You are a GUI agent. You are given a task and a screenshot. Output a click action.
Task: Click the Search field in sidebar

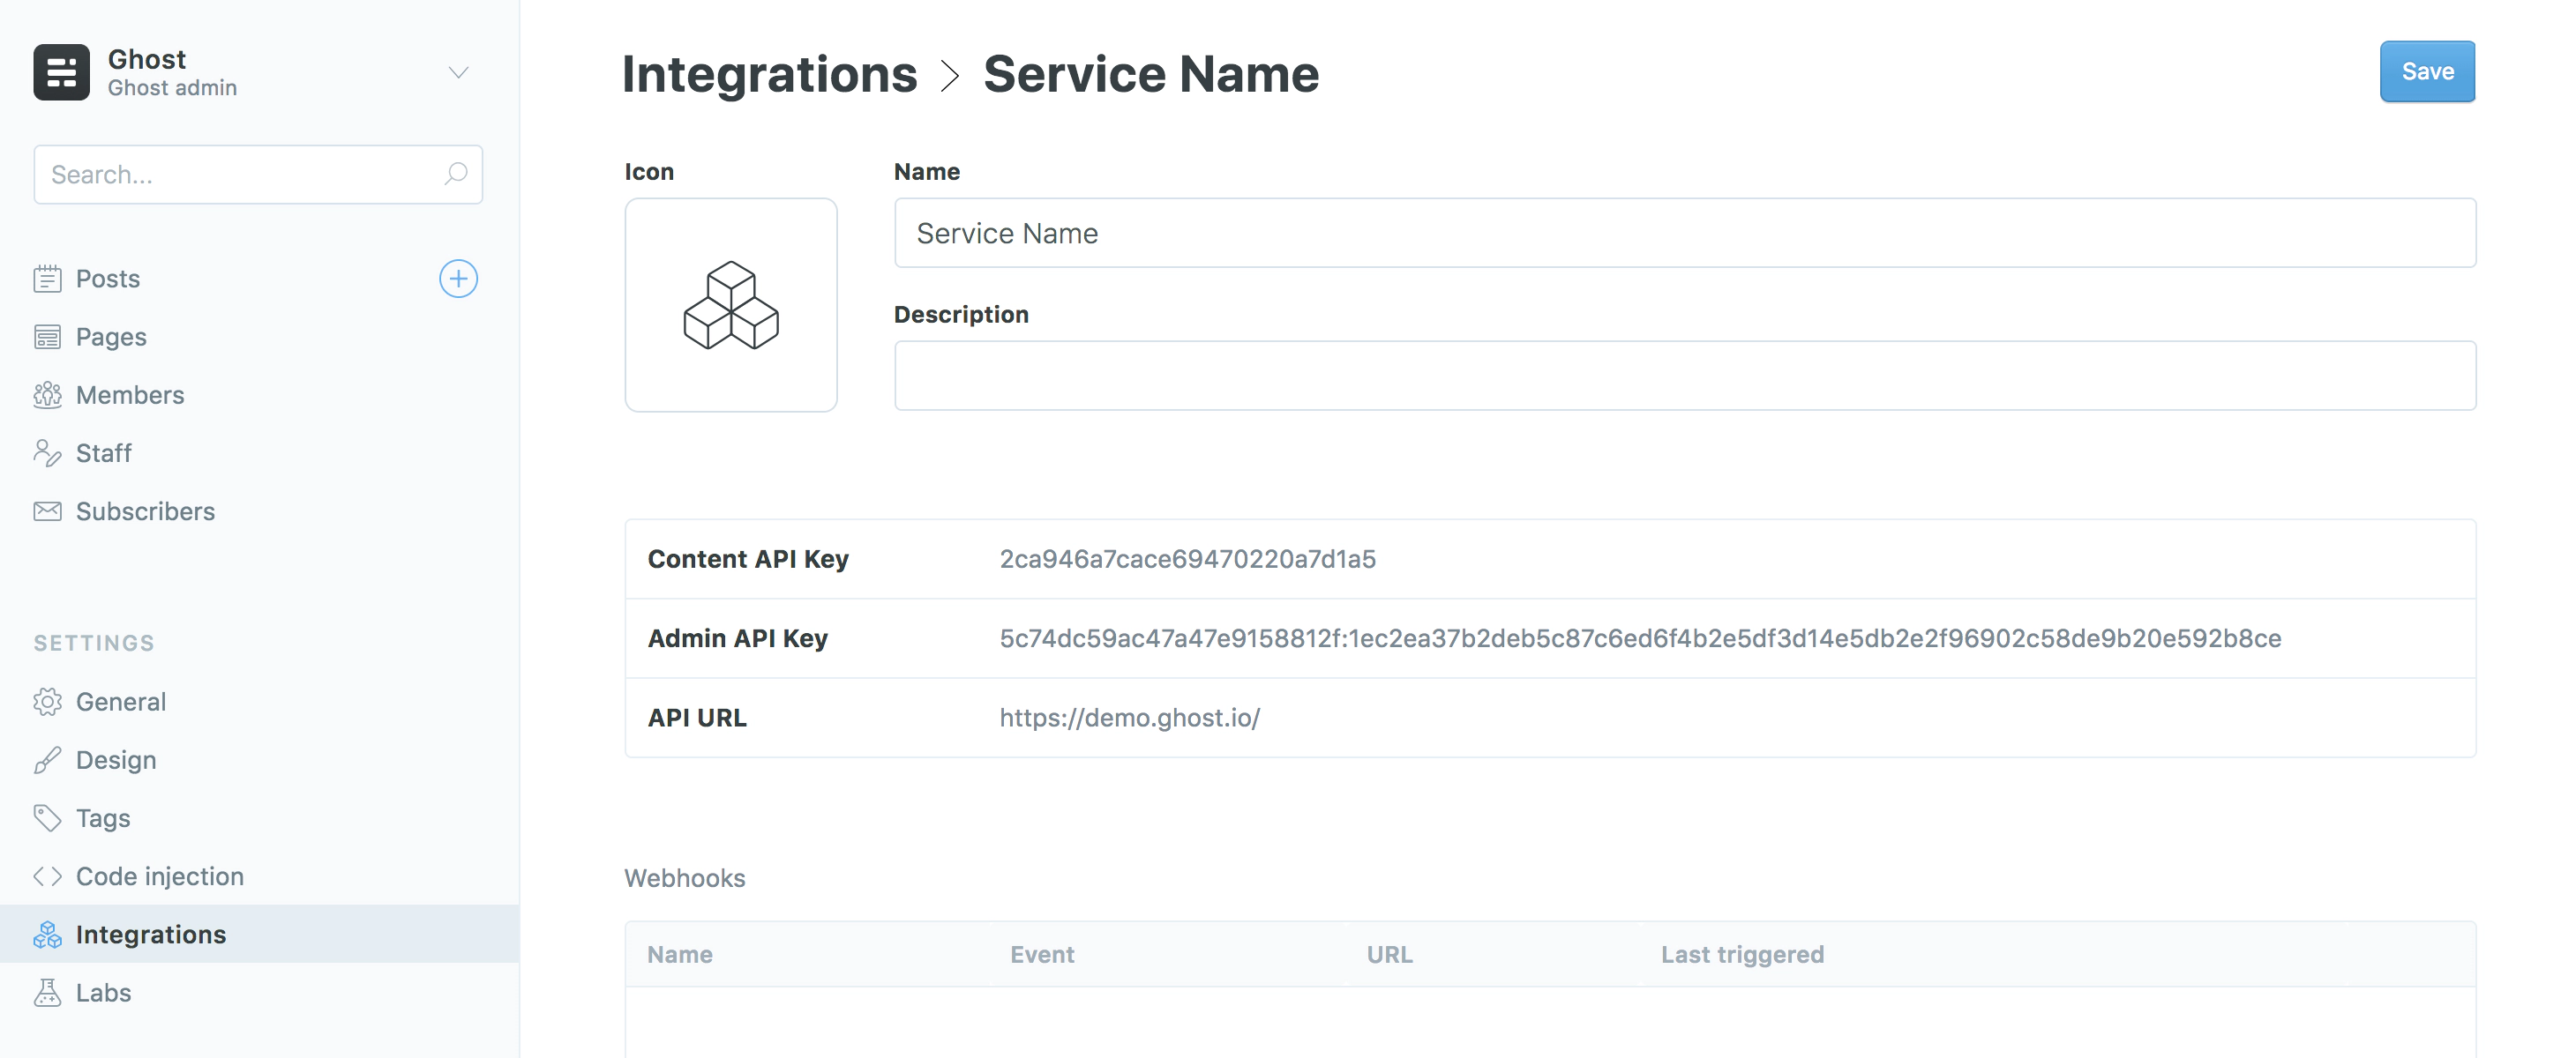click(258, 173)
